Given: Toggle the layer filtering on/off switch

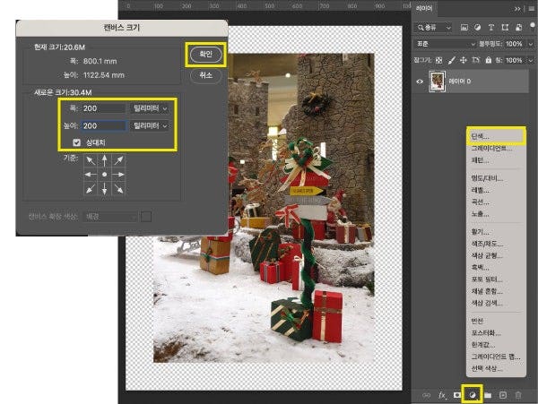Looking at the screenshot, I should [x=532, y=26].
